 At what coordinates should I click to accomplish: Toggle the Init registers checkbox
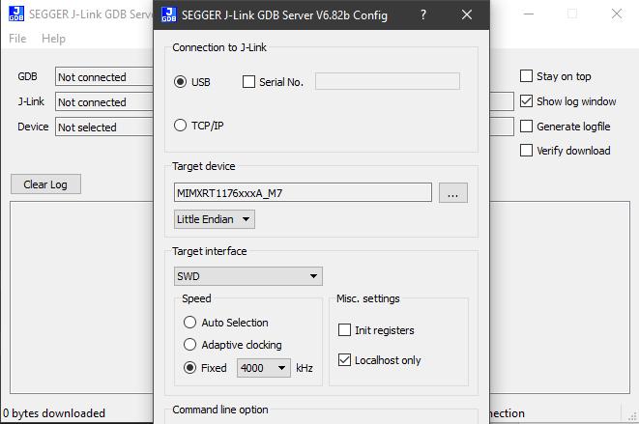[345, 330]
